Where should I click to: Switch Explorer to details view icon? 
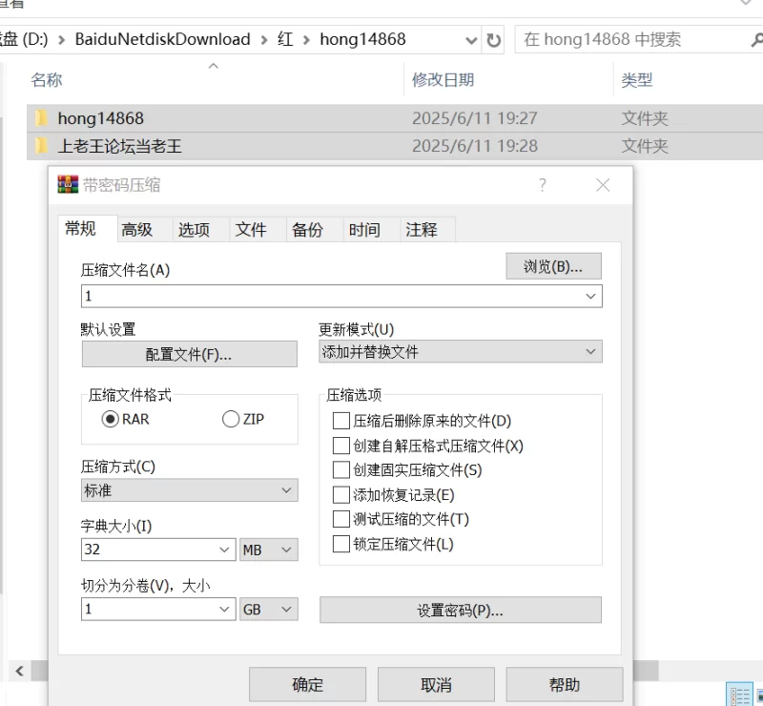click(740, 695)
